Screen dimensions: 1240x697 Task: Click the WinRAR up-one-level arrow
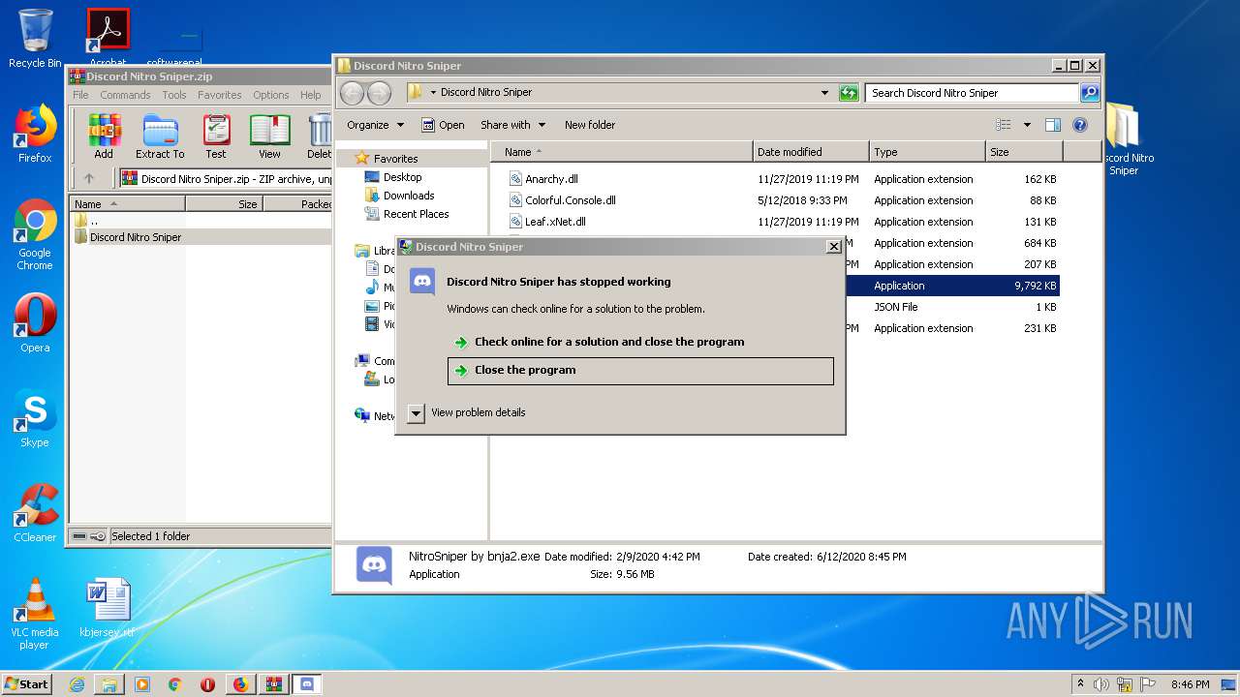[x=89, y=178]
